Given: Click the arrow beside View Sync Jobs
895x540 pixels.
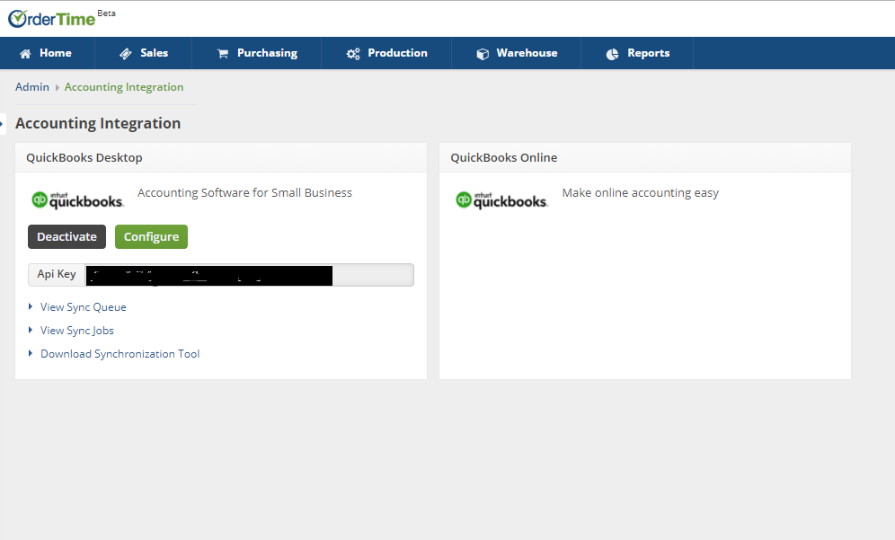Looking at the screenshot, I should (x=31, y=330).
